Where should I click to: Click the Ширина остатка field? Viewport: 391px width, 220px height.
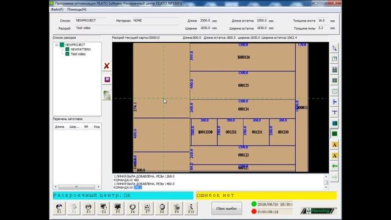tap(261, 28)
